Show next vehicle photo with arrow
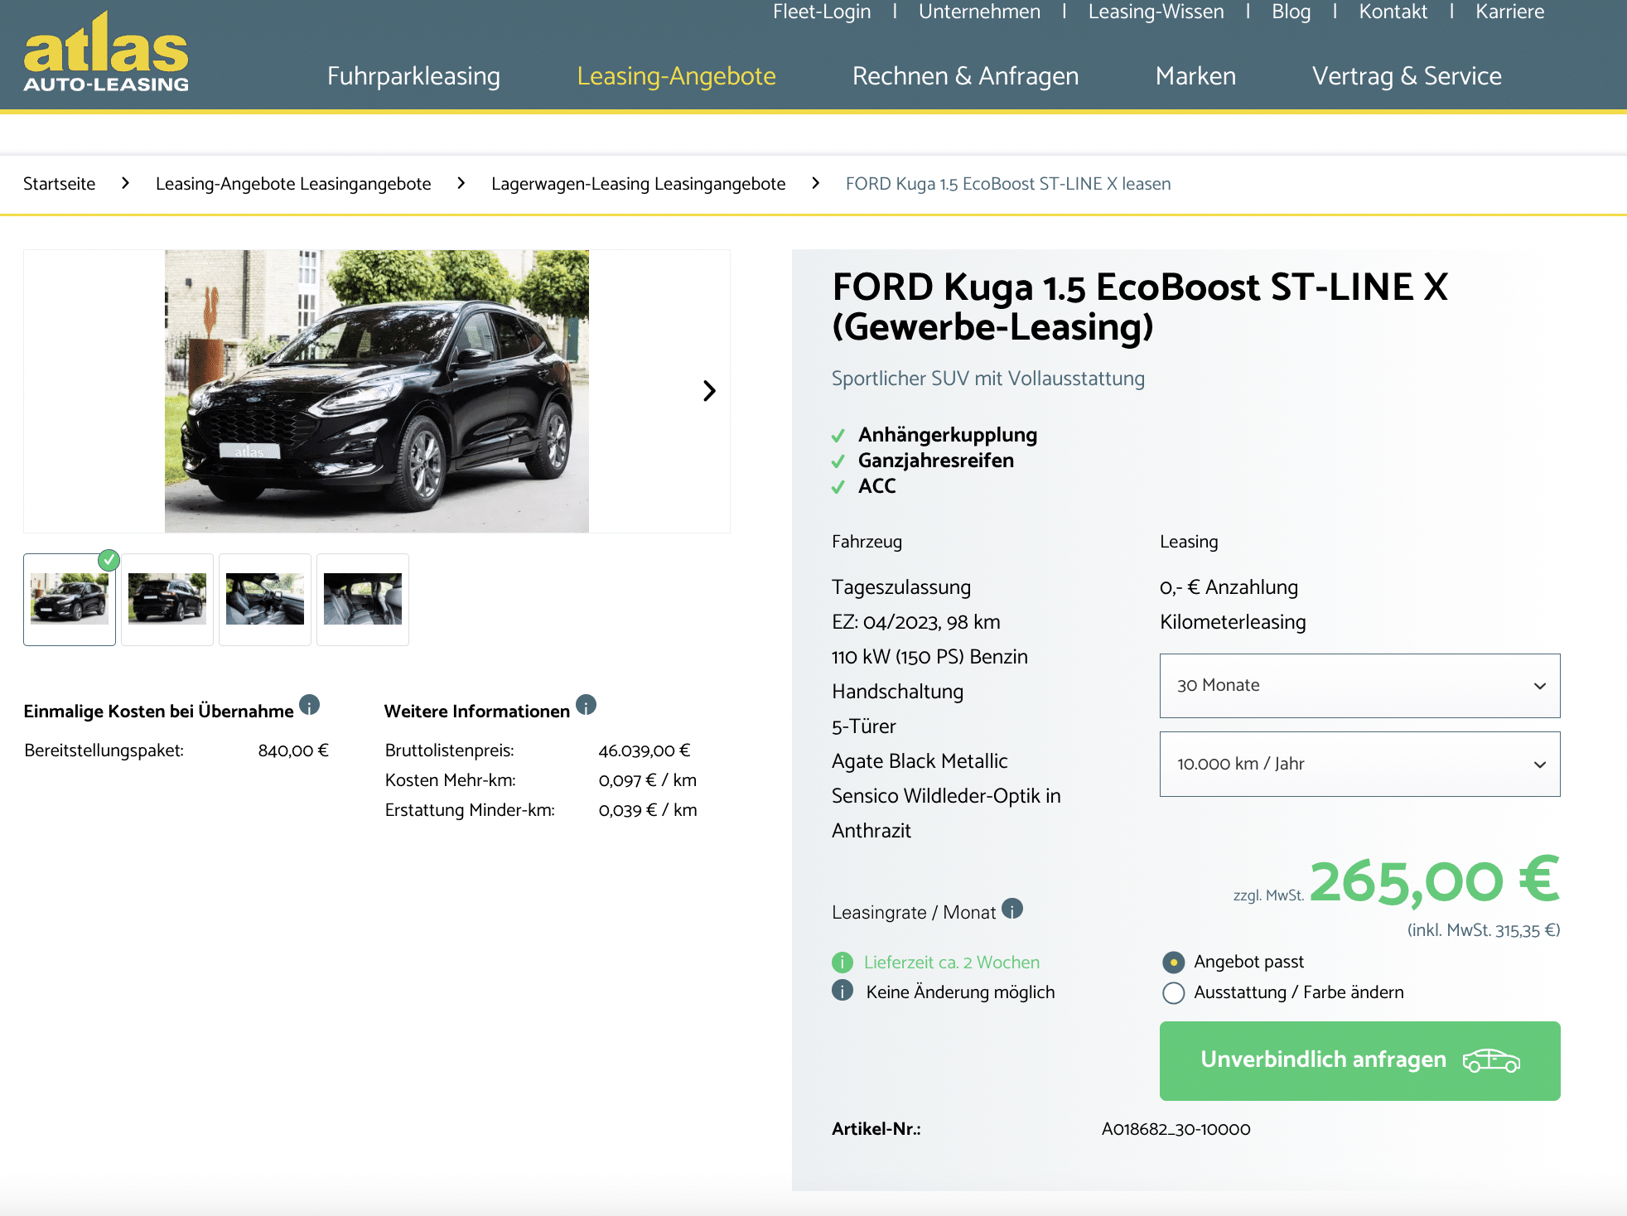The width and height of the screenshot is (1627, 1216). pyautogui.click(x=709, y=391)
